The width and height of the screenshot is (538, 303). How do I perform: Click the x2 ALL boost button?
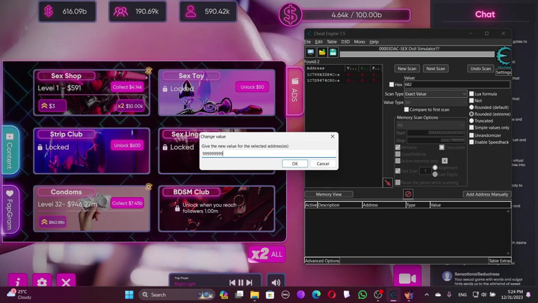pos(267,255)
